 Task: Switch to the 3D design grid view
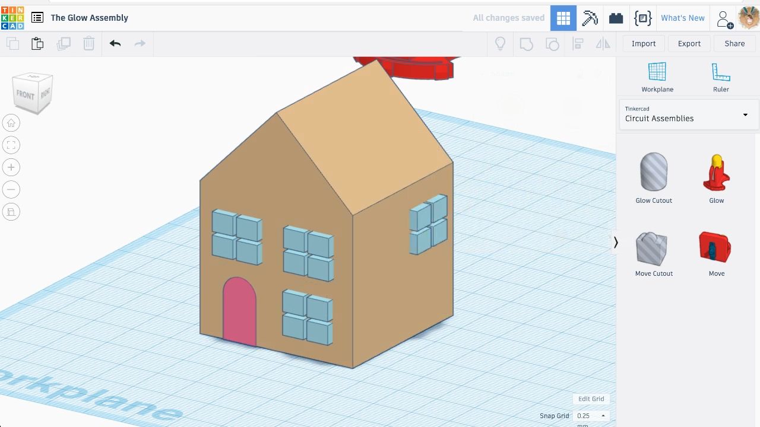point(563,18)
